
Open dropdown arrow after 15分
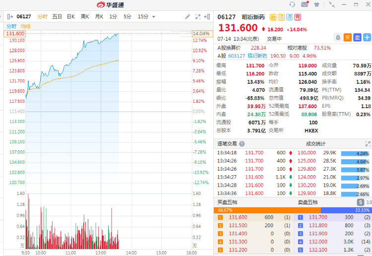pyautogui.click(x=153, y=17)
